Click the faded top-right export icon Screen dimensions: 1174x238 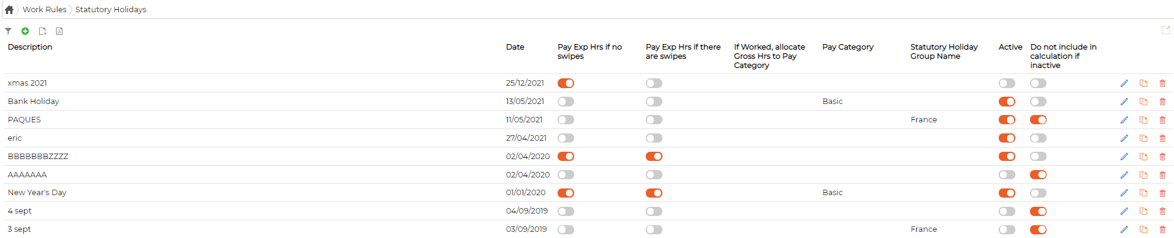[x=1165, y=30]
